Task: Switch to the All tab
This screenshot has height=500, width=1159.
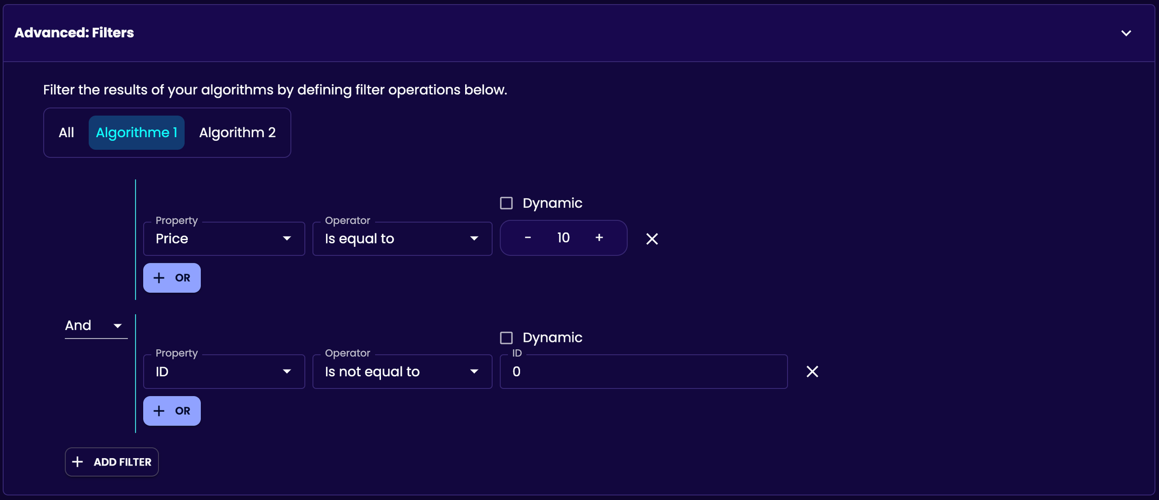Action: [66, 133]
